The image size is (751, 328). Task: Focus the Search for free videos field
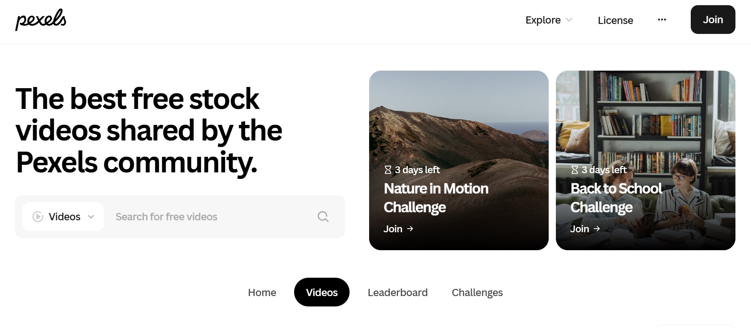click(211, 217)
